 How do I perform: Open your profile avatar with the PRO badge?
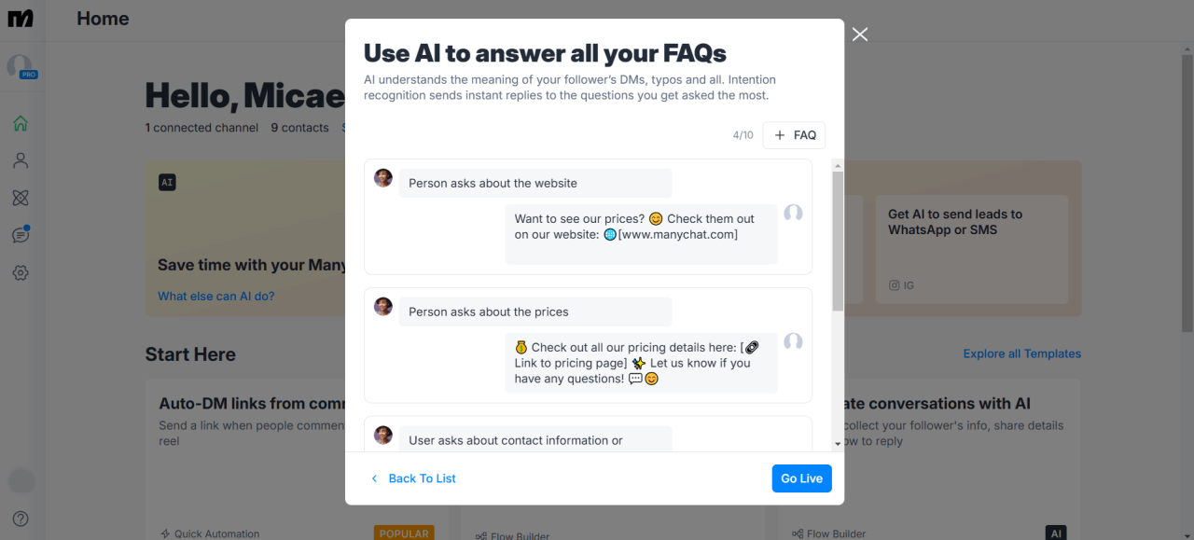click(21, 66)
